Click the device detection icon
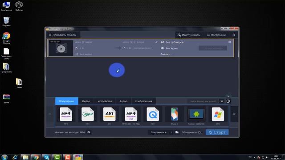 click(x=228, y=101)
